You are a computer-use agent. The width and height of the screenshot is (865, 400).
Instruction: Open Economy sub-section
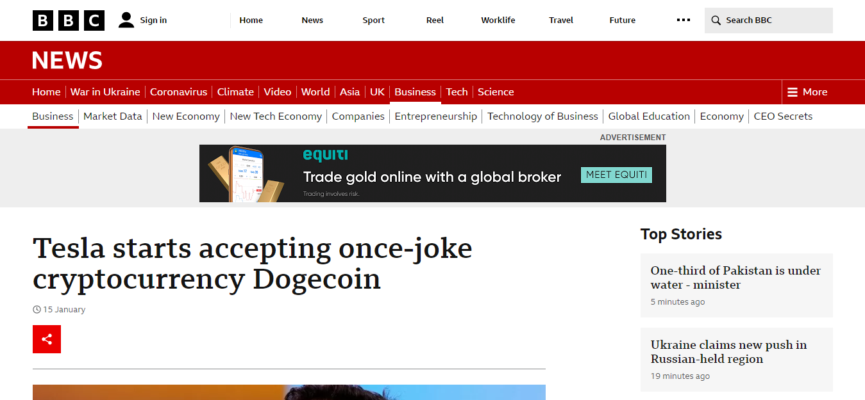pyautogui.click(x=722, y=116)
